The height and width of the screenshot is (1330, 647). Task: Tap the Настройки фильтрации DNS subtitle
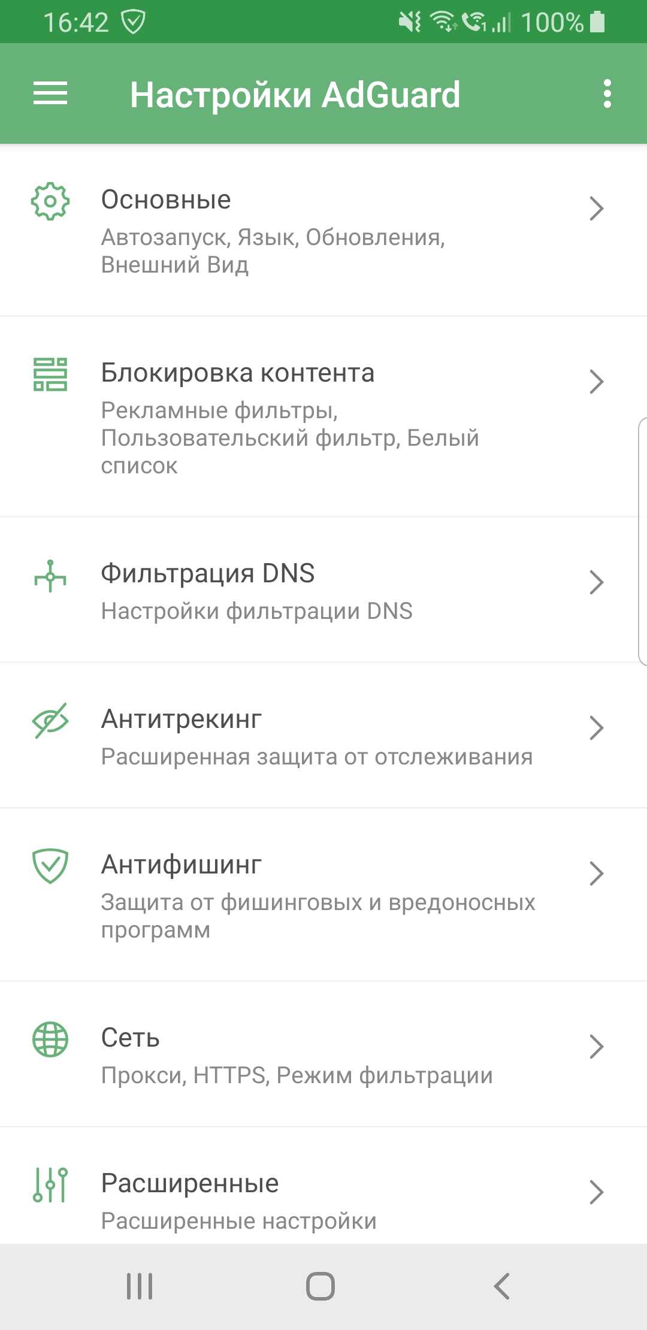(256, 611)
